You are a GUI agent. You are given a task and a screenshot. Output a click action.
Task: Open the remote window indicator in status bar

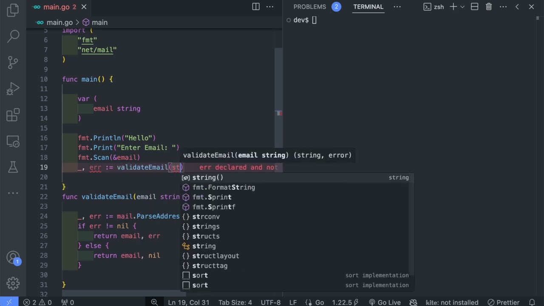pyautogui.click(x=9, y=302)
